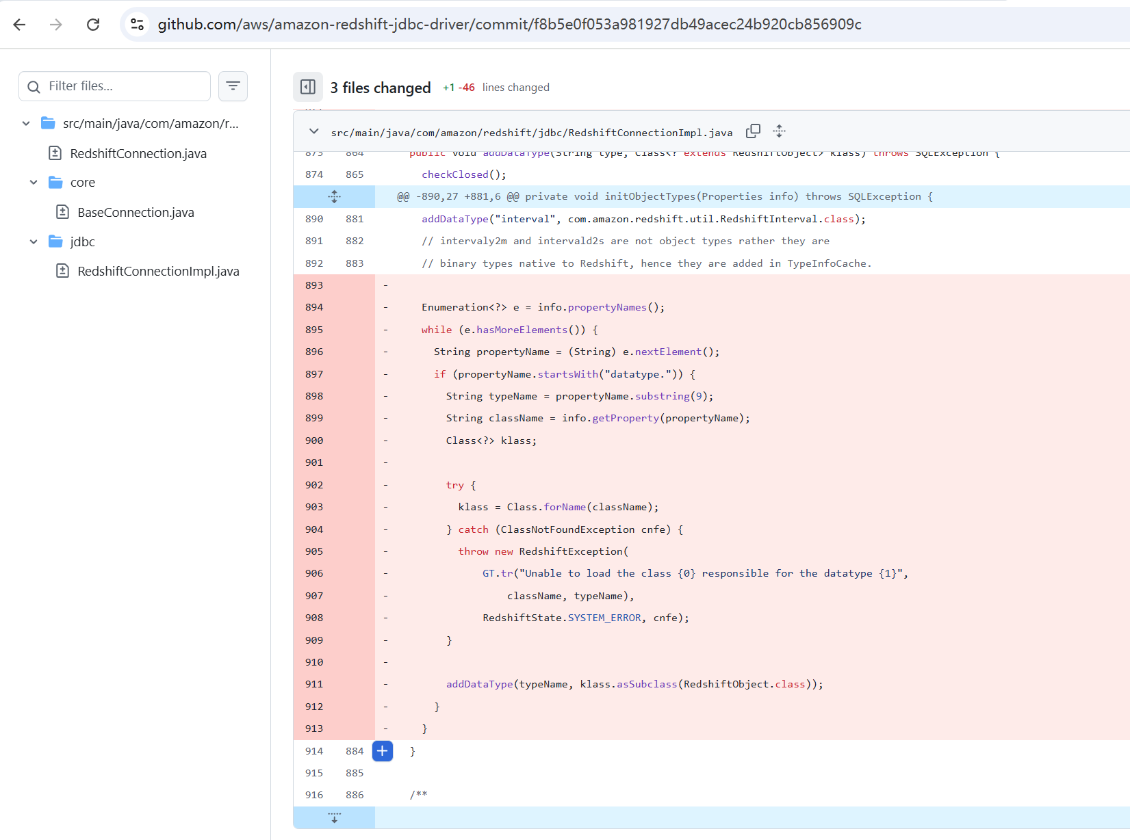Add comment on line 884
The width and height of the screenshot is (1130, 840).
point(383,751)
